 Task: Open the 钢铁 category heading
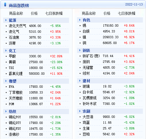coord(86,50)
